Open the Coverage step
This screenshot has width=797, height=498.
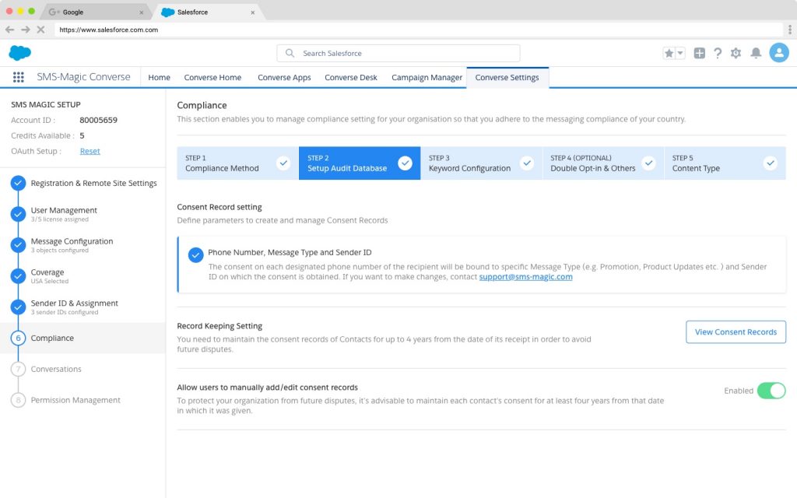[49, 276]
